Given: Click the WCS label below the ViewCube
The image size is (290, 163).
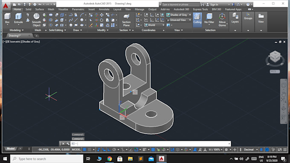Looking at the screenshot, I should point(275,71).
